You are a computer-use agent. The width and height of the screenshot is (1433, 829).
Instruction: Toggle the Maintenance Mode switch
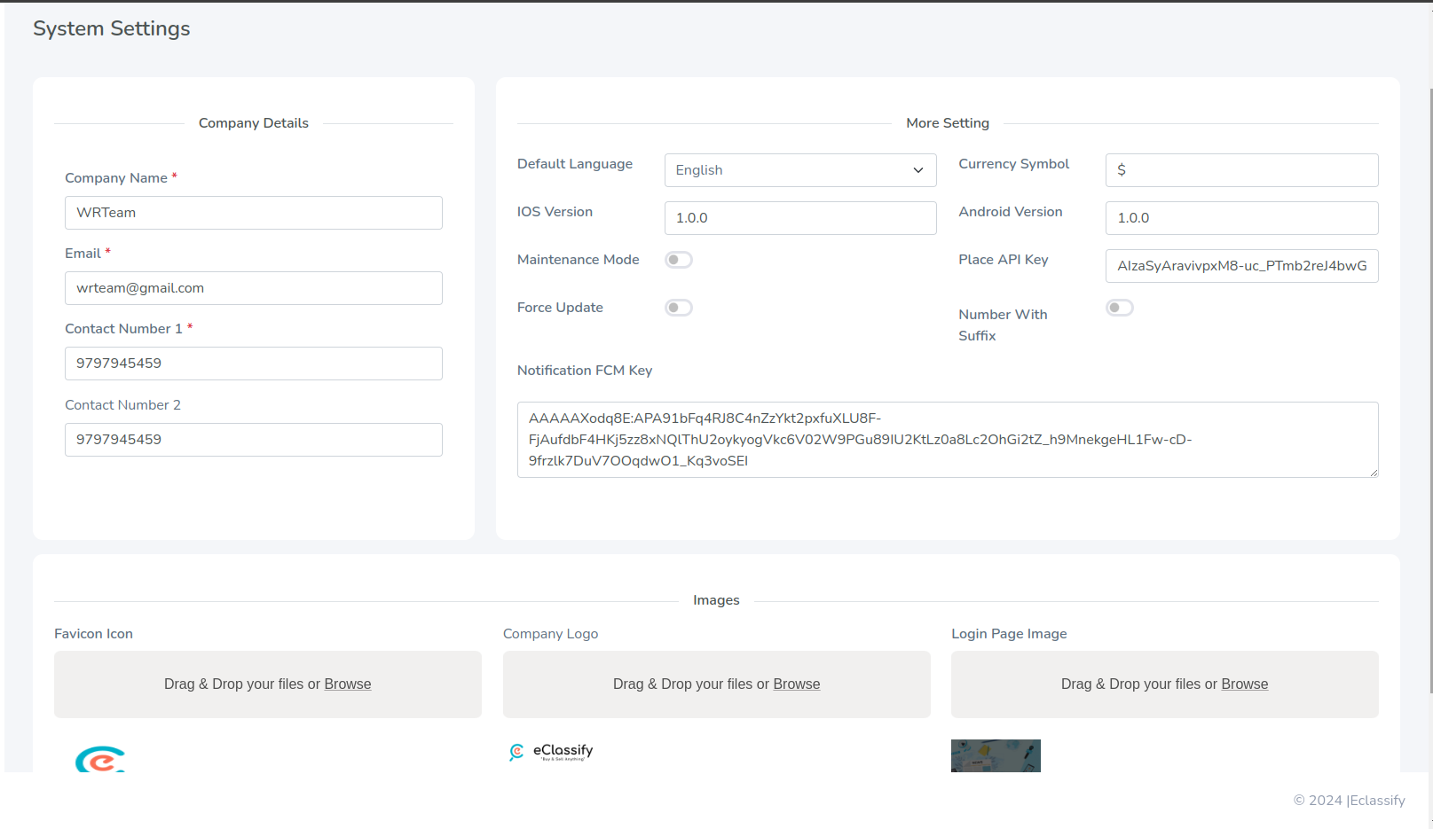pyautogui.click(x=679, y=260)
